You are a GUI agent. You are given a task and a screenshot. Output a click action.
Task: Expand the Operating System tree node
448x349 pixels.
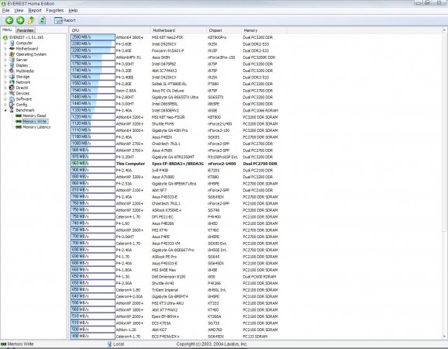(5, 54)
